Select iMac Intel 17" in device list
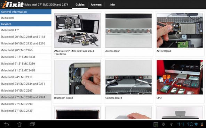This screenshot has height=128, width=206. click(26, 30)
